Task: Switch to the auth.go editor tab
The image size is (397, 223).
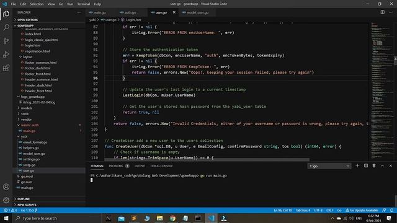Action: click(x=130, y=12)
